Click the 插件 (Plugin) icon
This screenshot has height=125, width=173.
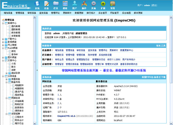point(84,4)
